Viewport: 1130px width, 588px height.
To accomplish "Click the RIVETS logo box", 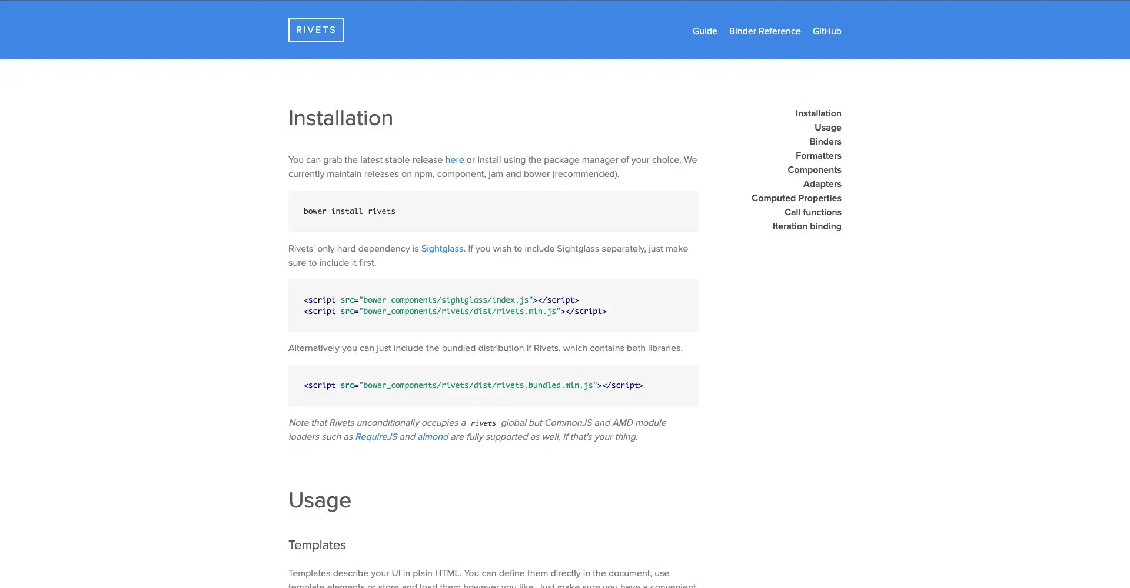I will pyautogui.click(x=316, y=30).
